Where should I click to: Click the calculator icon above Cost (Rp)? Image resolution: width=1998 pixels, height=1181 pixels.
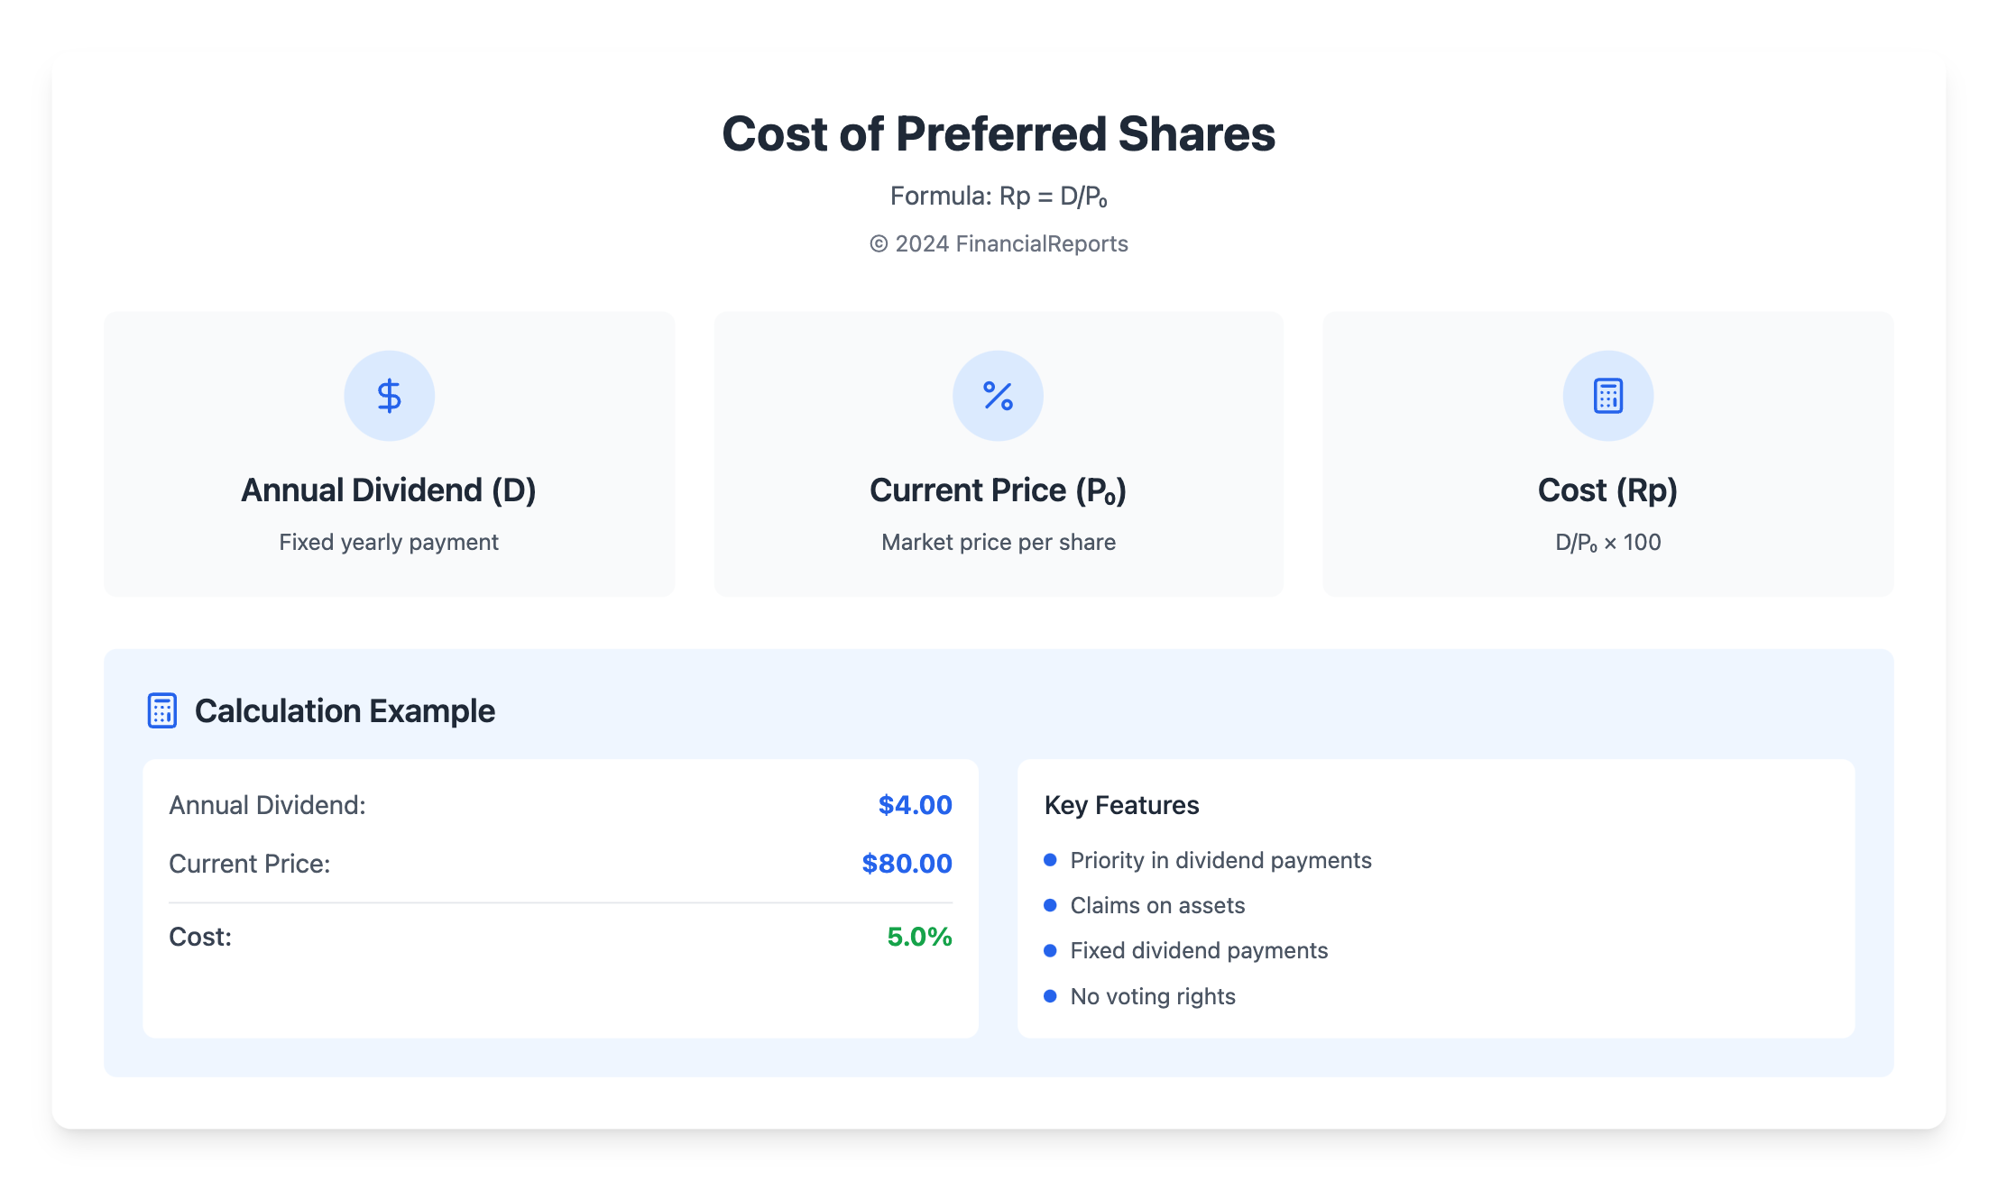coord(1607,396)
